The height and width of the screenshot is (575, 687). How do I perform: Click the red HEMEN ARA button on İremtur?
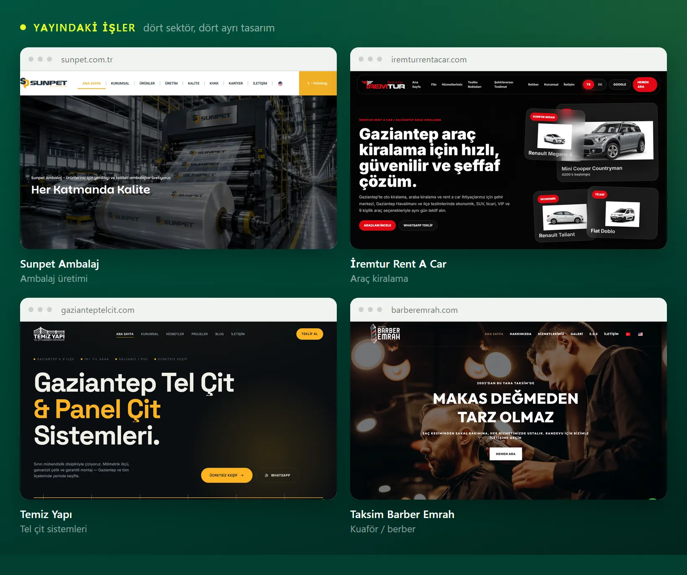[644, 85]
